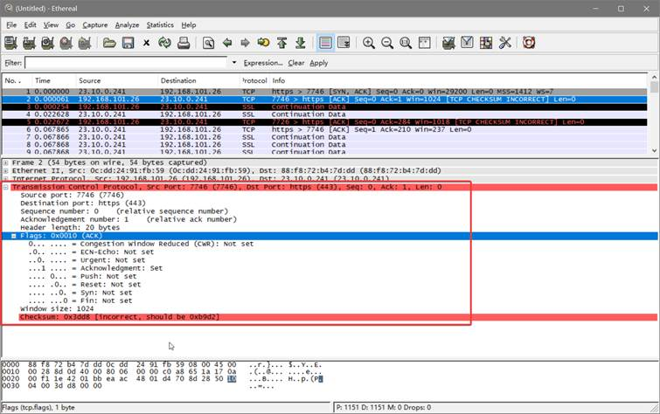660x414 pixels.
Task: Reset zoom to normal size
Action: pos(406,43)
